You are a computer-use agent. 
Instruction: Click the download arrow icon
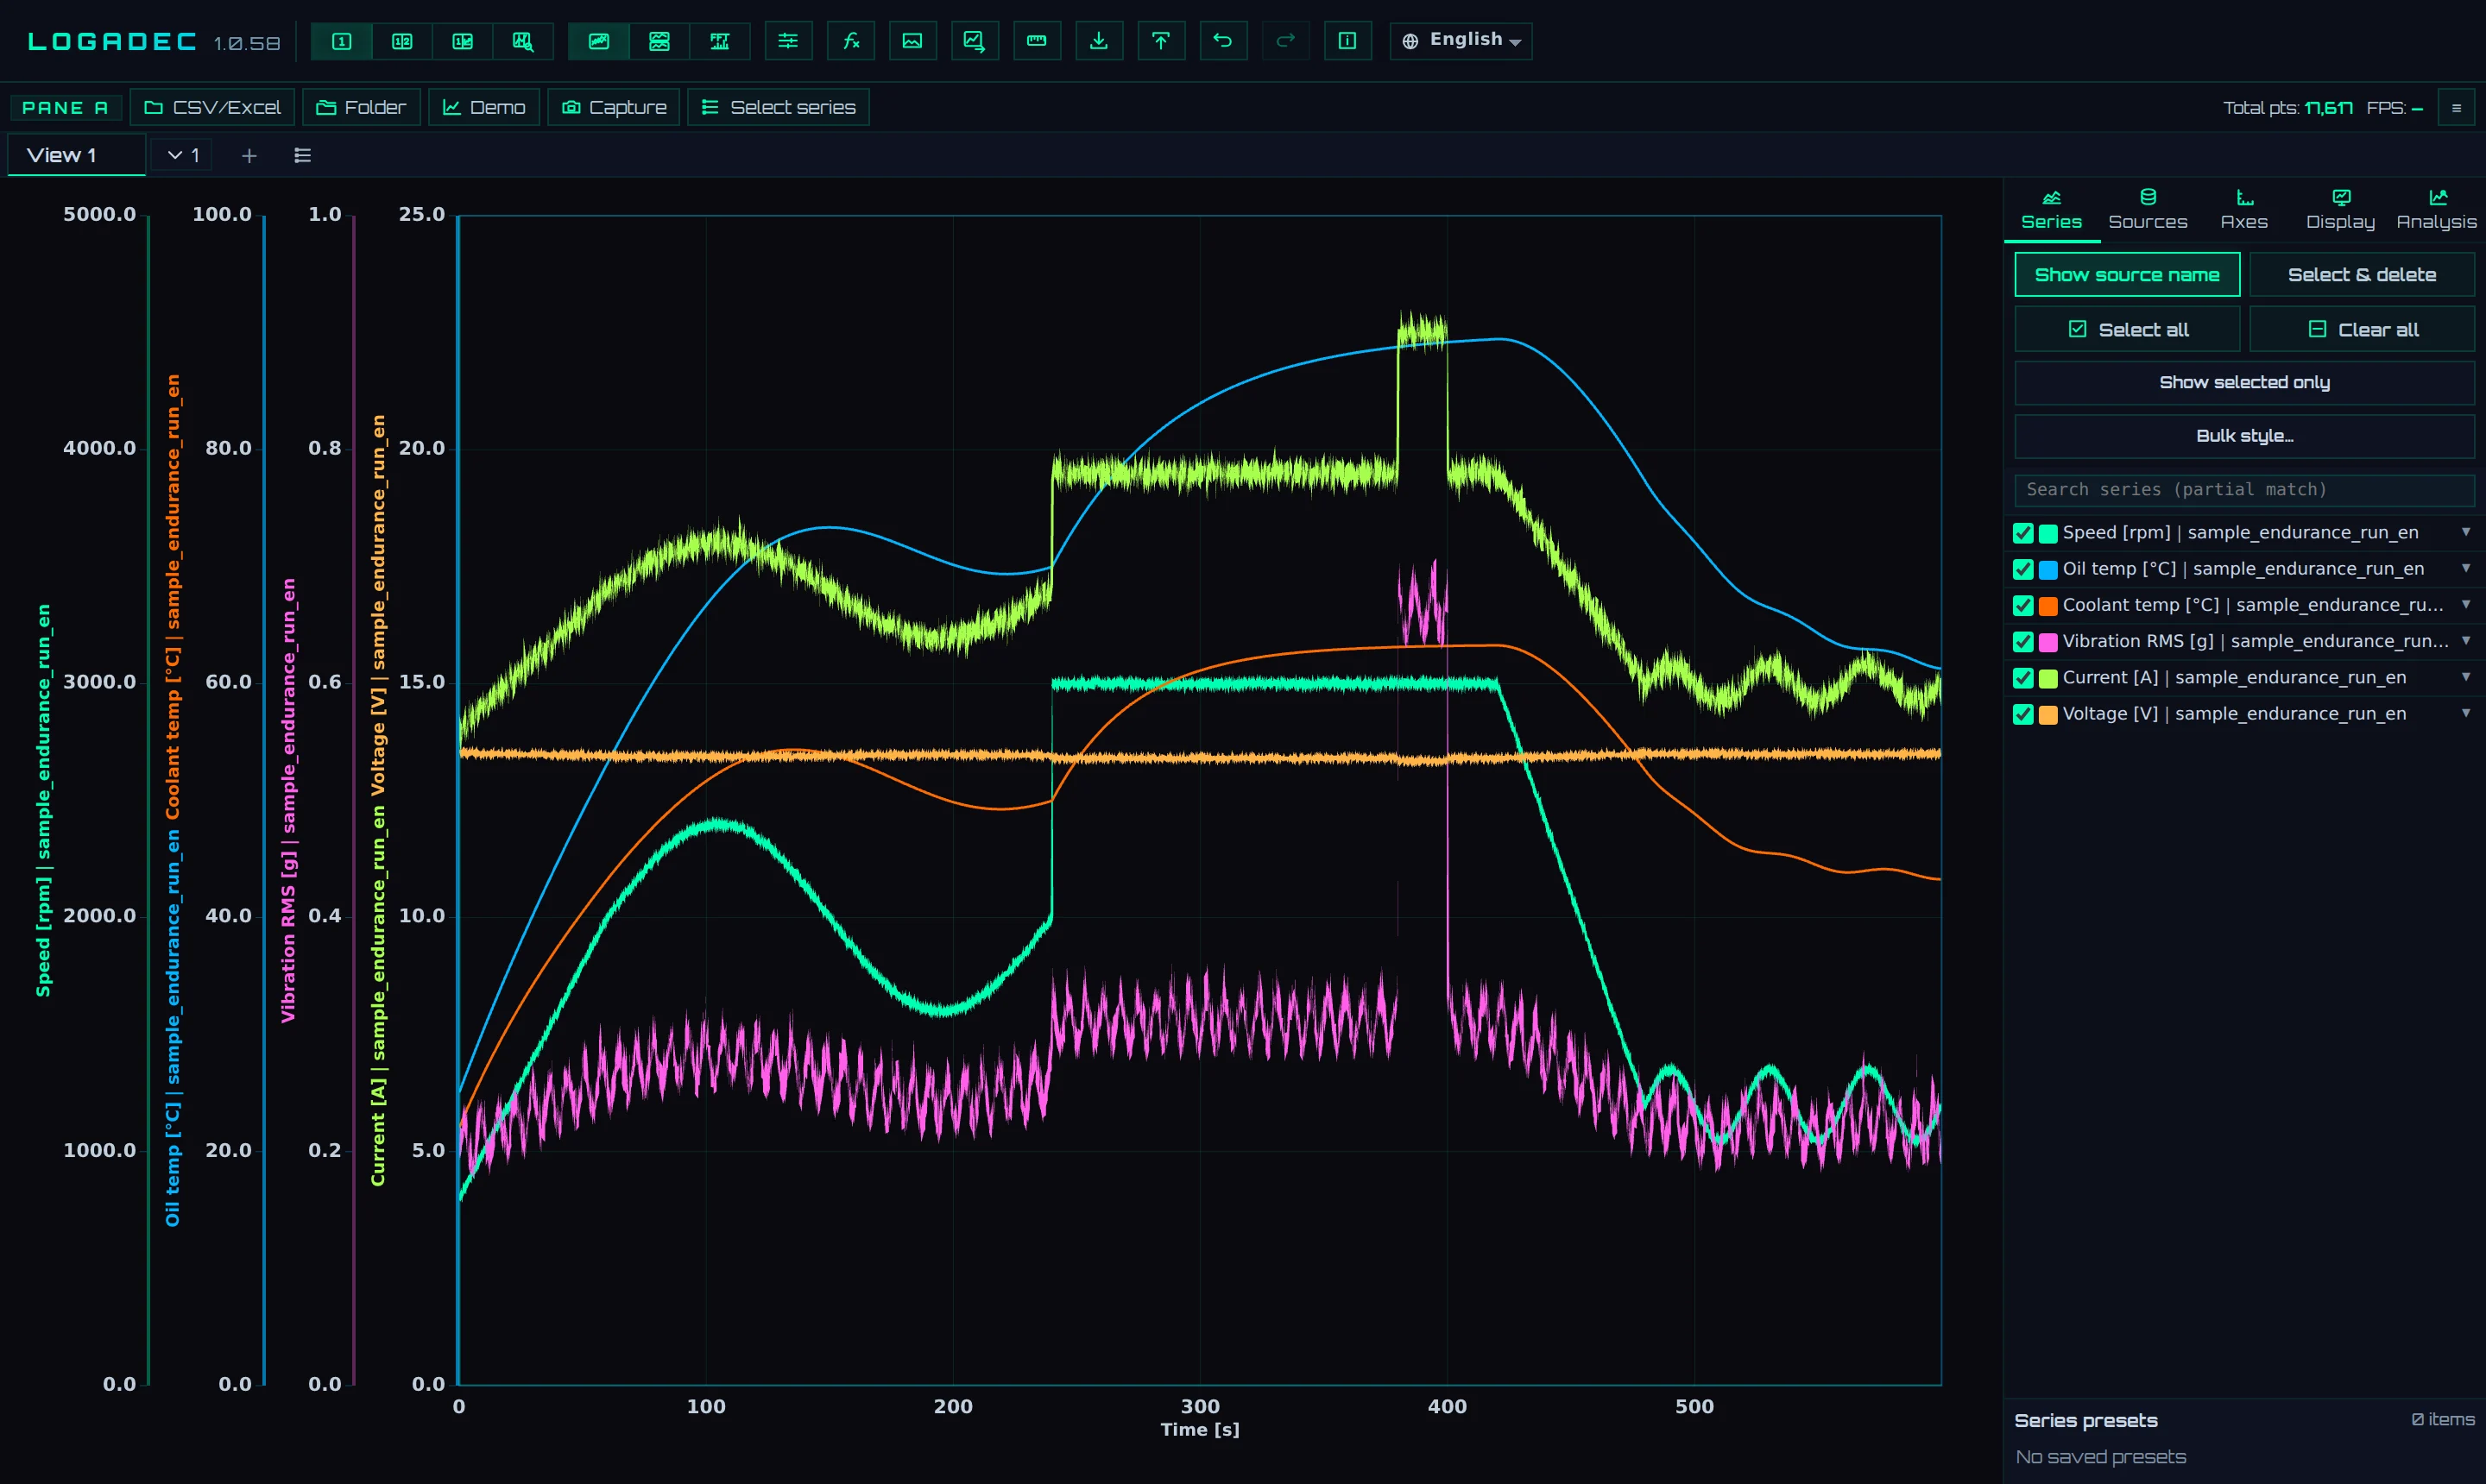[x=1099, y=41]
